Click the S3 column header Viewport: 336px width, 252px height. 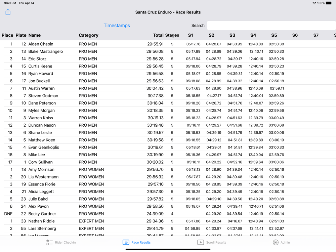pyautogui.click(x=232, y=35)
